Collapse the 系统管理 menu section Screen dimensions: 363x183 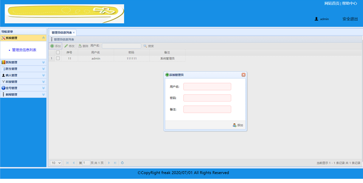(43, 38)
